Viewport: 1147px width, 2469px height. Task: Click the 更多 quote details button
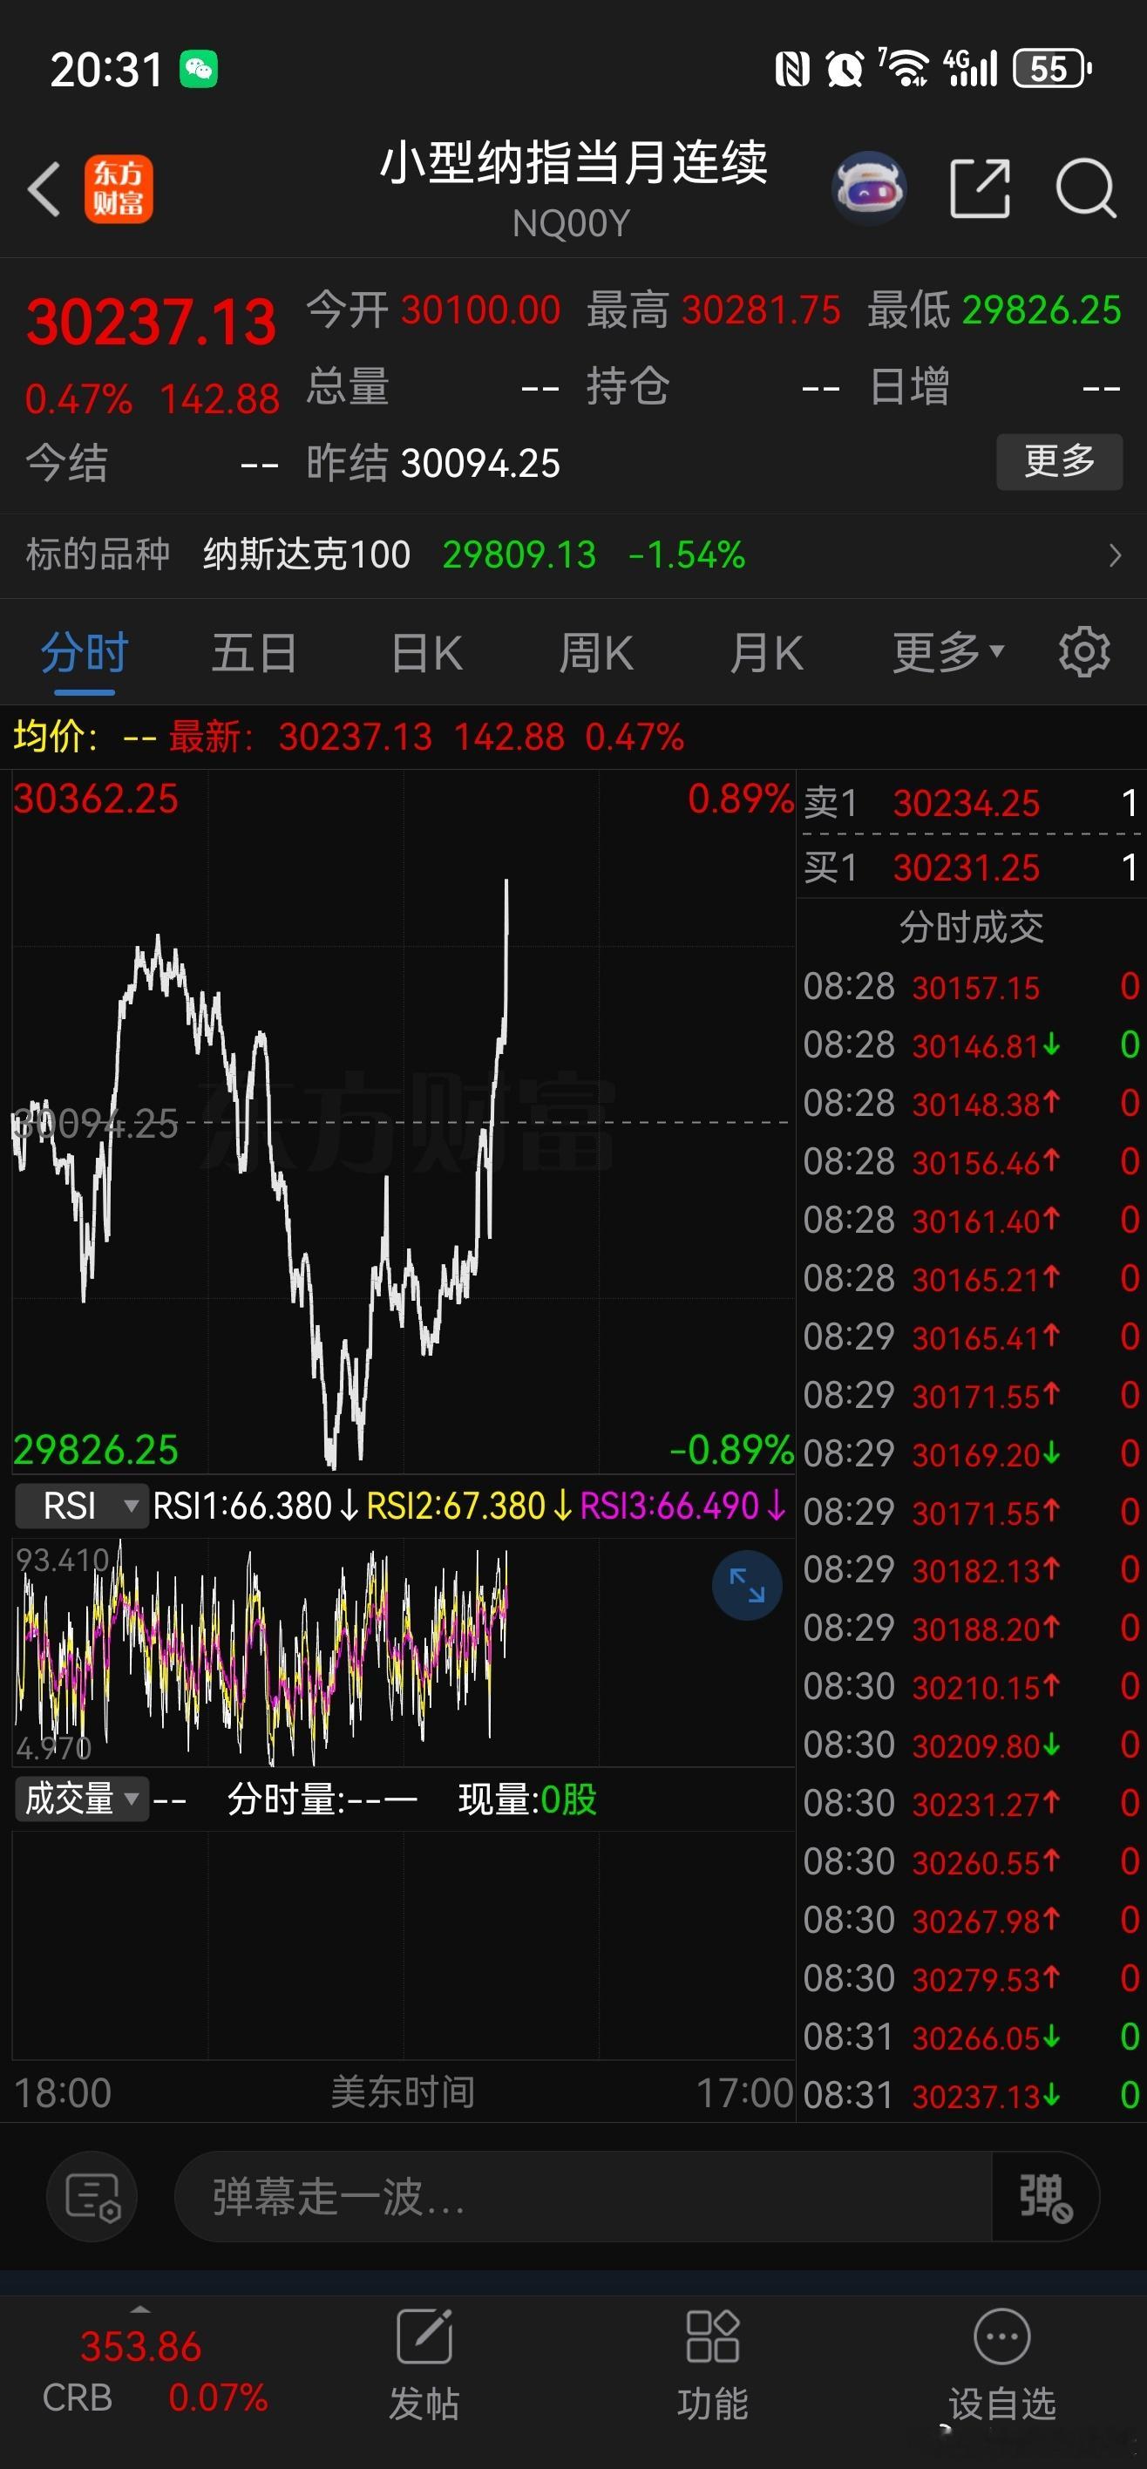click(1059, 462)
